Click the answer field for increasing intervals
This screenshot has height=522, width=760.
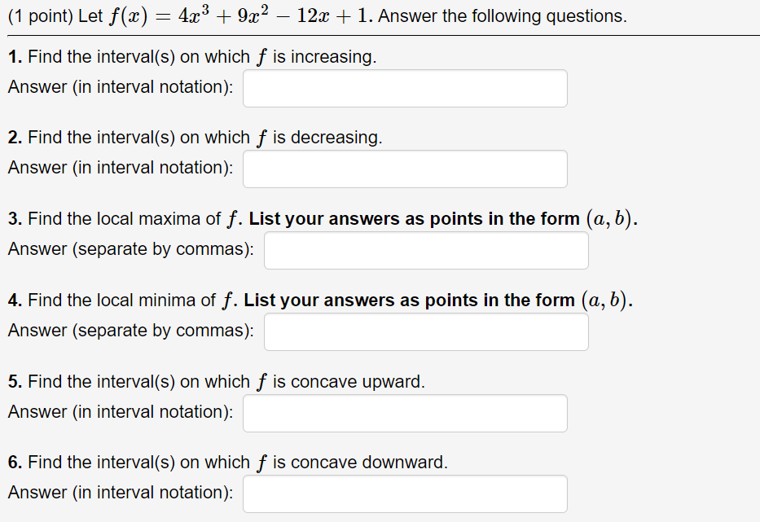(405, 88)
